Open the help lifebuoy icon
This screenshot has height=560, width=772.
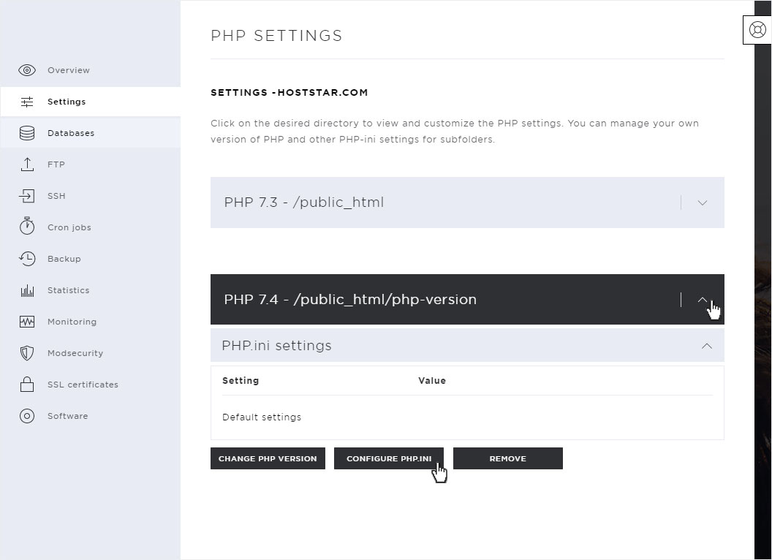[757, 30]
